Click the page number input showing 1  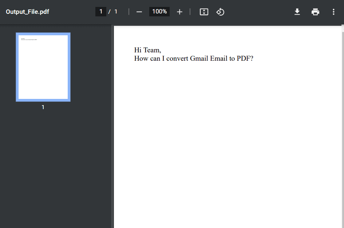tap(101, 11)
